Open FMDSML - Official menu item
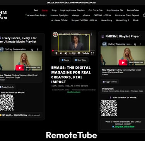This screenshot has height=141, width=145. 102,15
